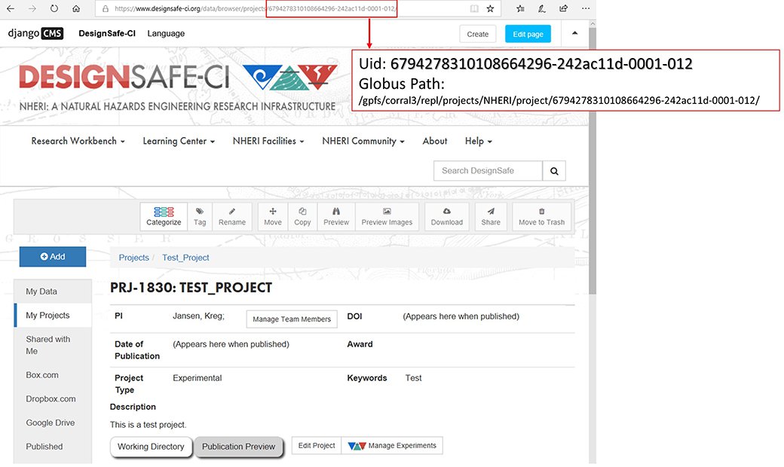This screenshot has width=784, height=467.
Task: Click the 'Jansen, Kreg;' PI name
Action: tap(198, 316)
